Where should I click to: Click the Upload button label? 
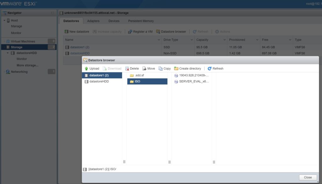(94, 69)
